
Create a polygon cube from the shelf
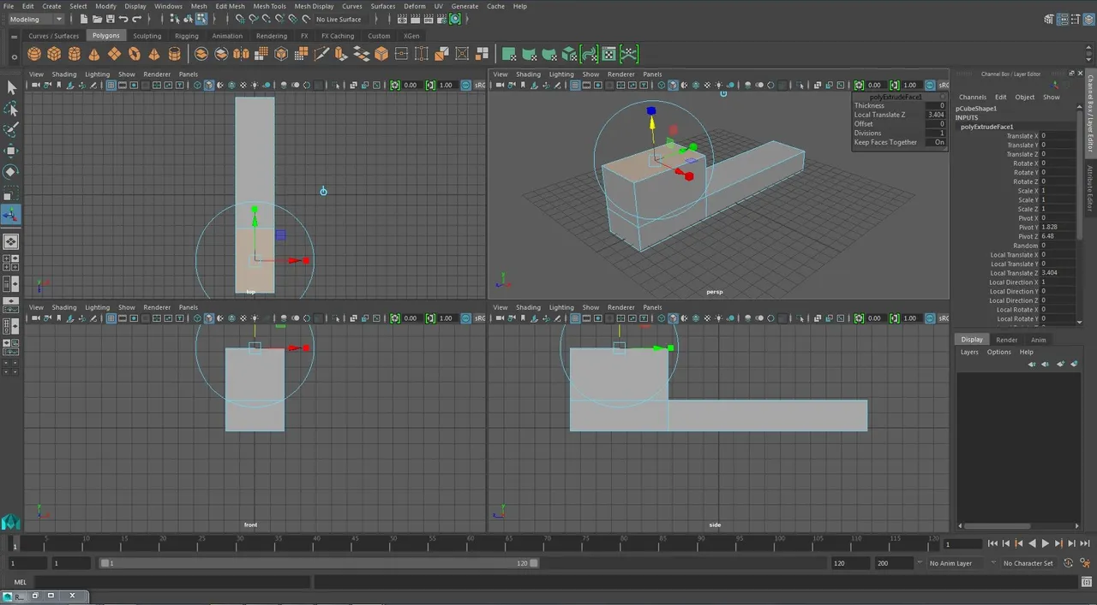54,54
